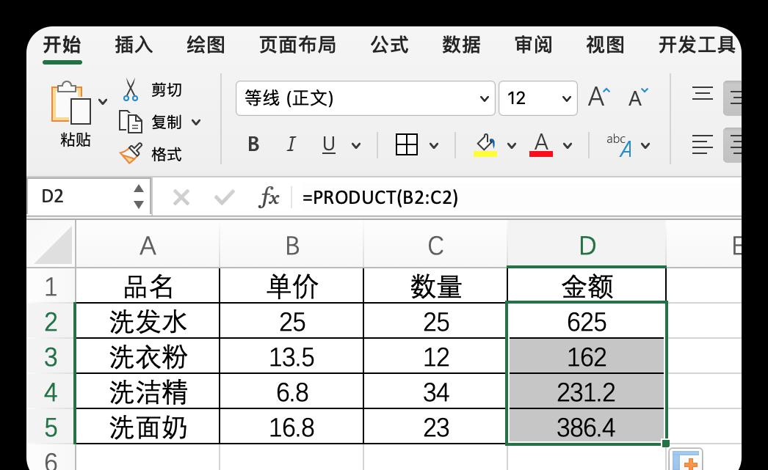Select column C header
768x470 pixels.
(x=435, y=245)
